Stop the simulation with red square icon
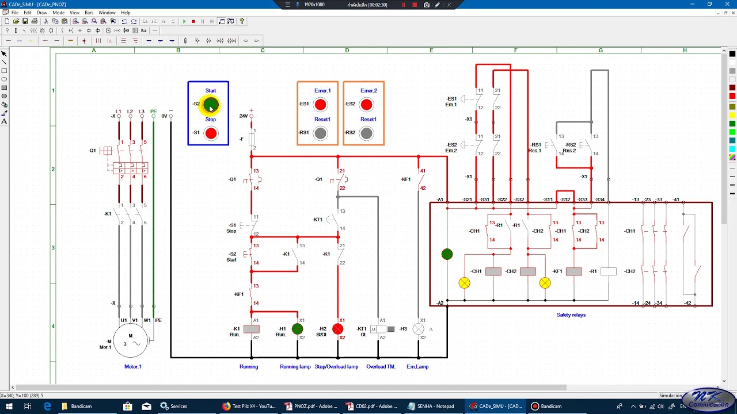The height and width of the screenshot is (414, 737). click(x=193, y=21)
